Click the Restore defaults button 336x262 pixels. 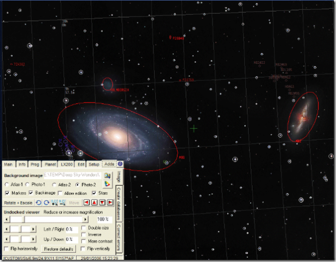coord(58,248)
